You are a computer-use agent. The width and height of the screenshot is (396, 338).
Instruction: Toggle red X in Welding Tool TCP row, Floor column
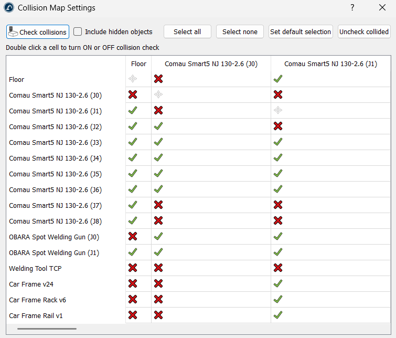point(133,268)
